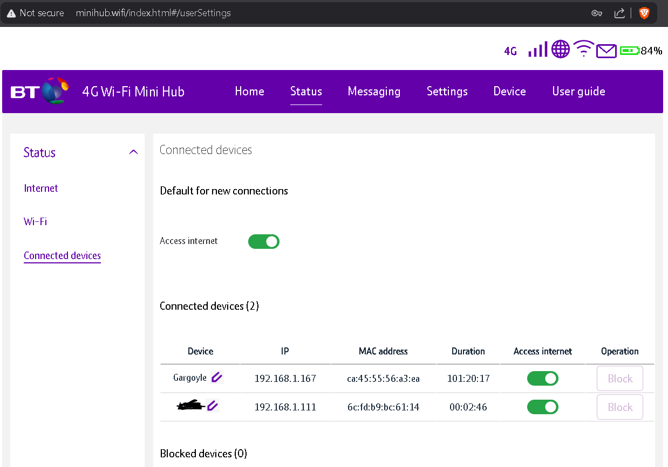This screenshot has height=467, width=668.
Task: Click the Access internet column header
Action: click(543, 351)
